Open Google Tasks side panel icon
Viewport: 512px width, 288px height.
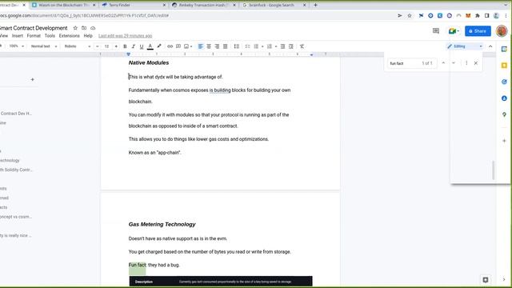coord(504,82)
